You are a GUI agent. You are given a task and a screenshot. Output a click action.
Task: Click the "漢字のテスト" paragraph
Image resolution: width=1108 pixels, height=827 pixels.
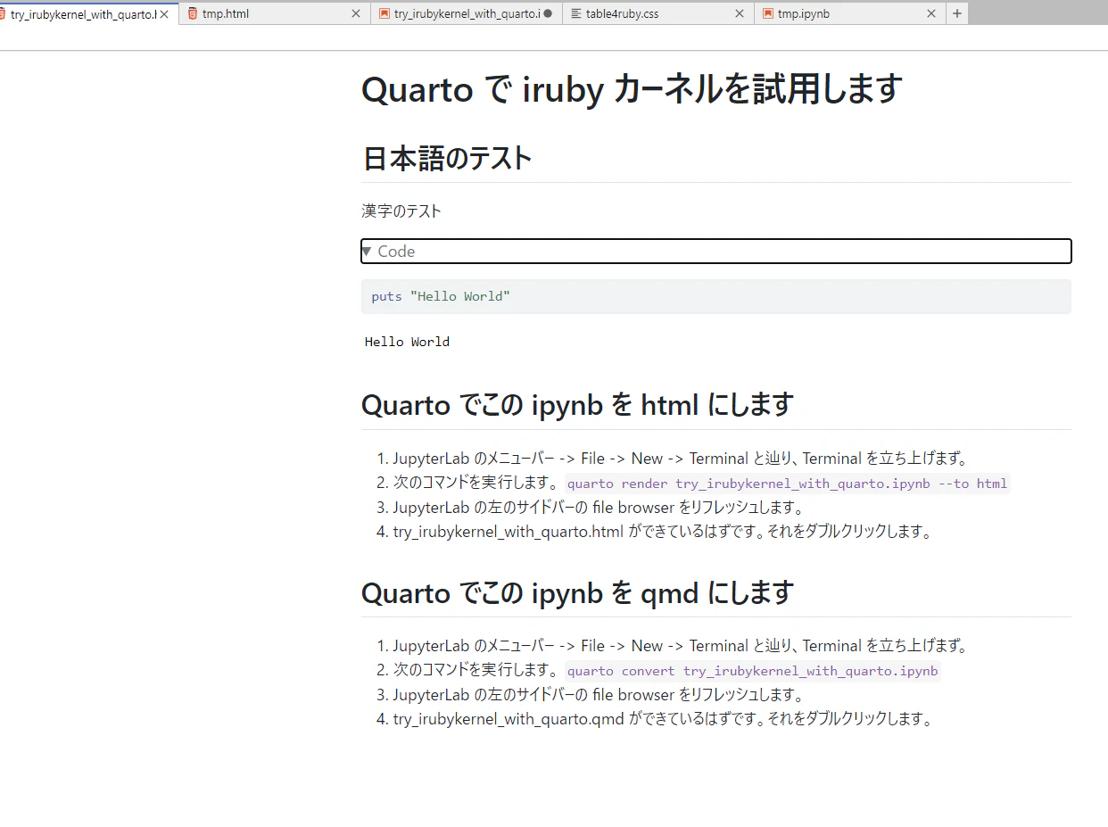[401, 211]
